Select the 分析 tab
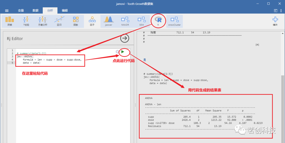Screen dimensions: 285x143 (x=50, y=11)
